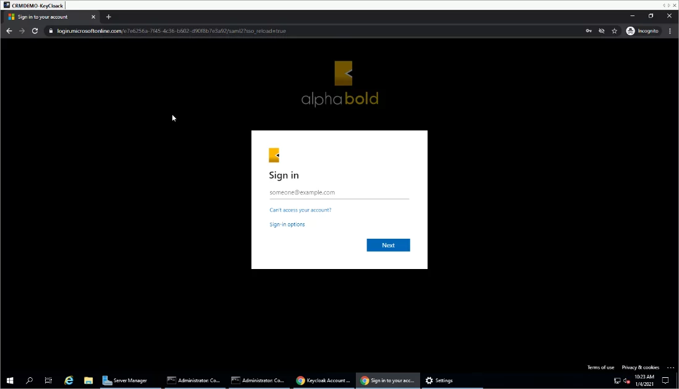The image size is (679, 389).
Task: Open the Chrome three-dot menu
Action: 670,31
